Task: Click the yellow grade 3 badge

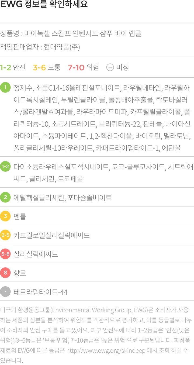Action: (x=5, y=216)
